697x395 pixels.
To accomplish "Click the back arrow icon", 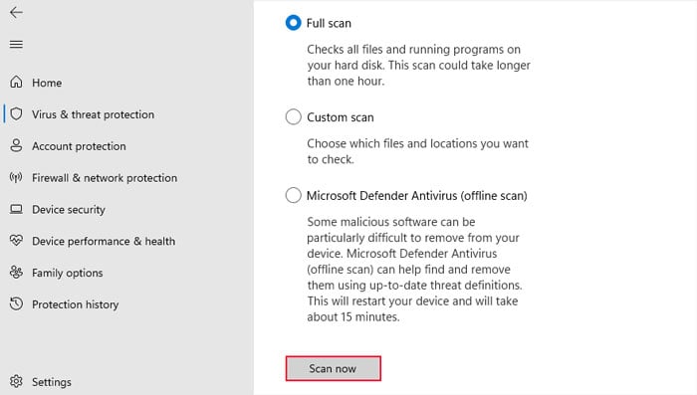I will [16, 13].
